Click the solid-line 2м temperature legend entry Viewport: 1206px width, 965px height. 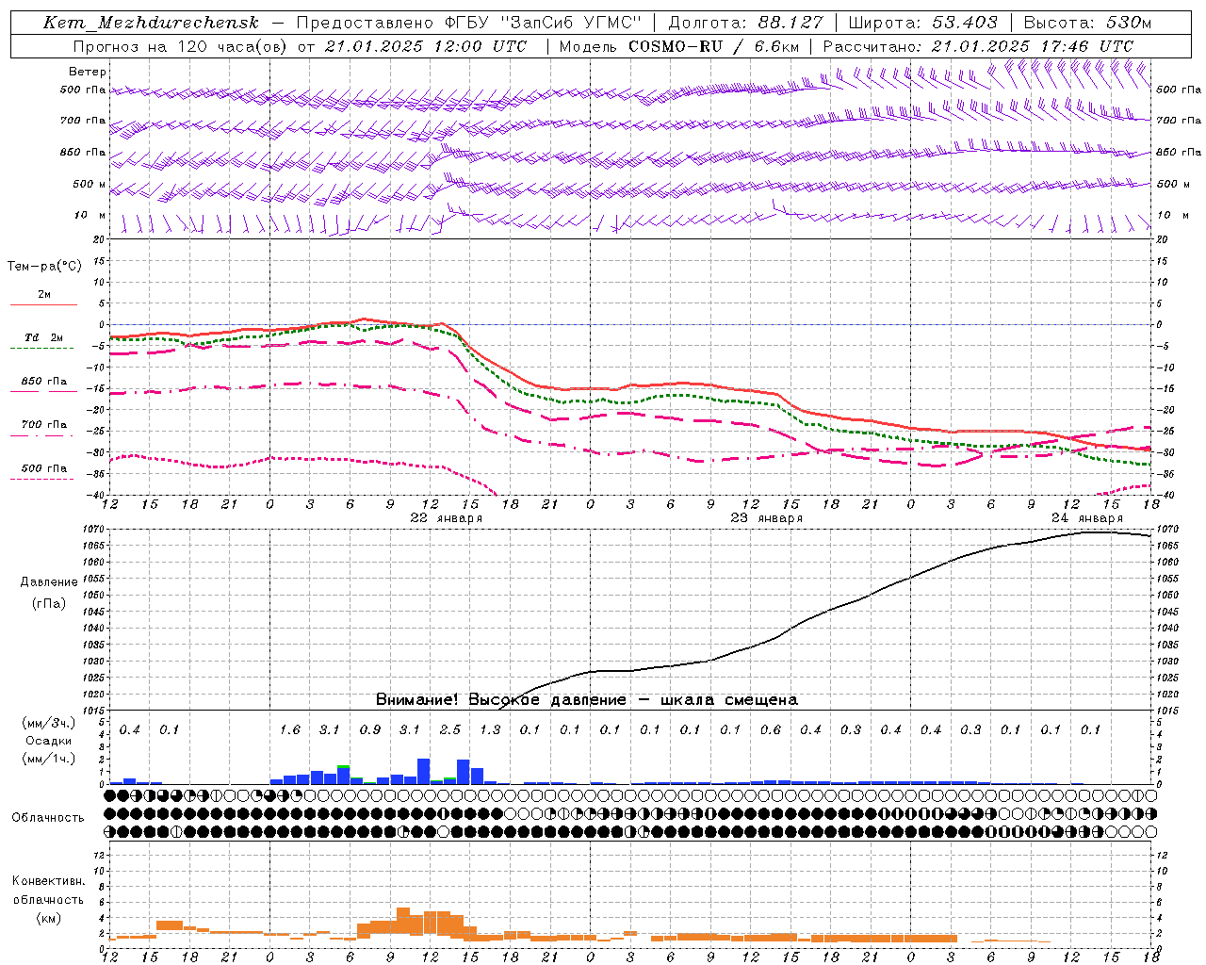(44, 295)
